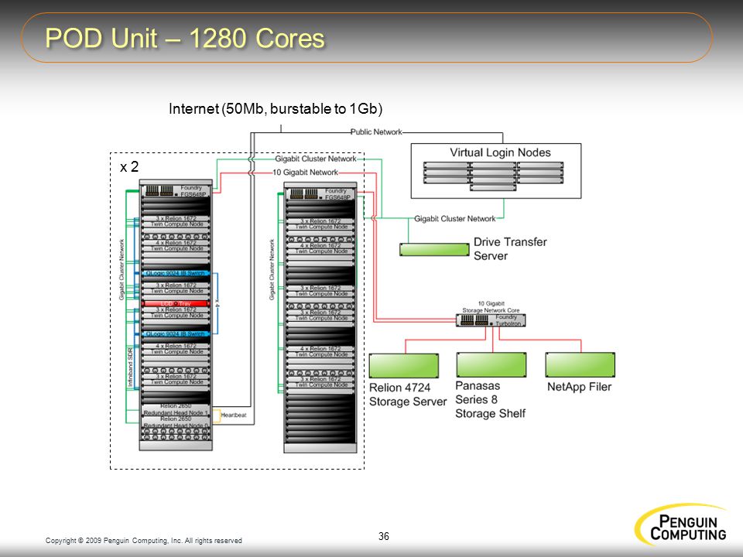Click the "Relion 4724 Storage Server" text label
Screen dimensions: 743x557
408,395
